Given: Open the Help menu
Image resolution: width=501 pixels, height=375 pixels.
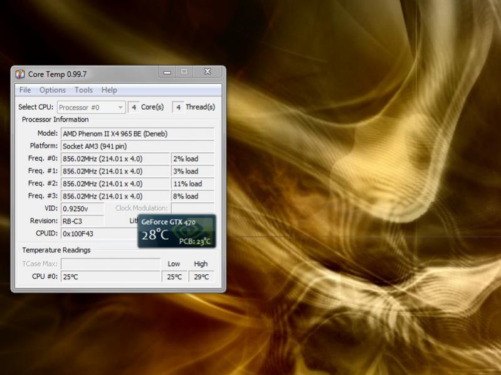Looking at the screenshot, I should [x=109, y=90].
